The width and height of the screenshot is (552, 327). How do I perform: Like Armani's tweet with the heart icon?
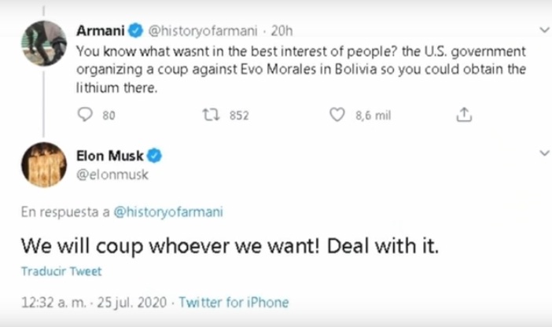tap(337, 116)
